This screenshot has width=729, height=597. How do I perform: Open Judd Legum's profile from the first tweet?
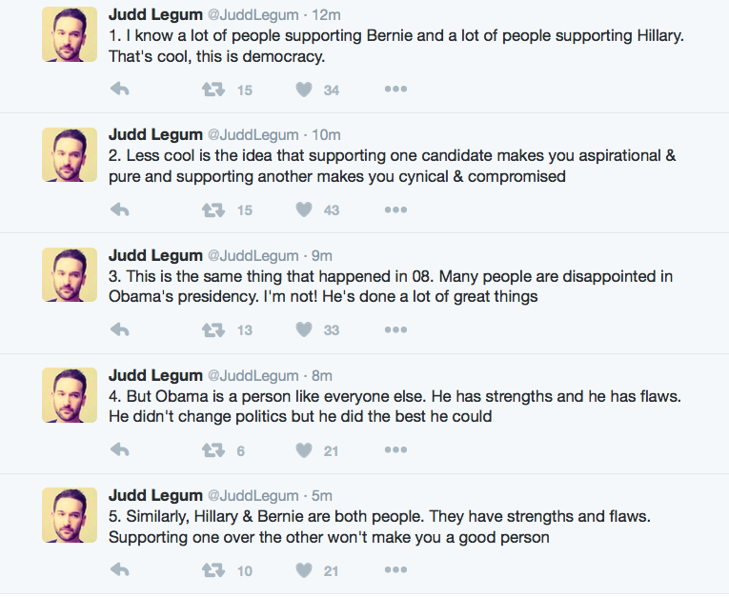(155, 15)
